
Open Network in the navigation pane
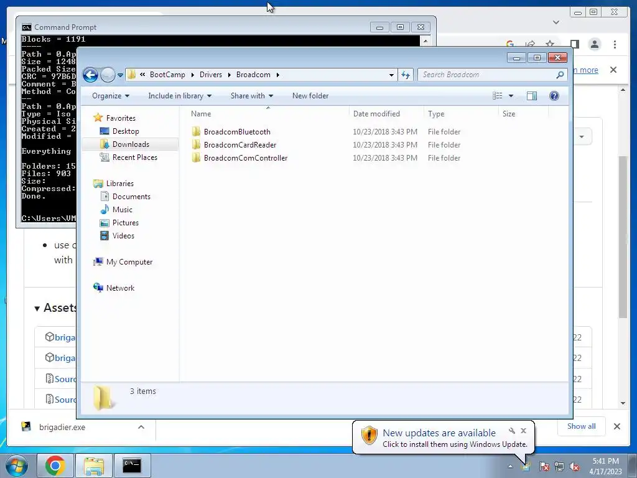point(120,288)
